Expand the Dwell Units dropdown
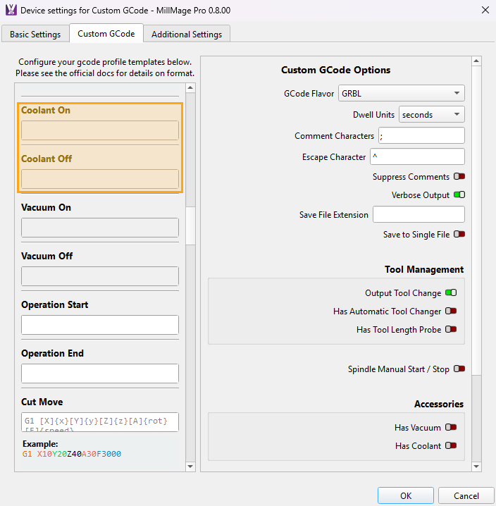496x506 pixels. click(x=431, y=115)
